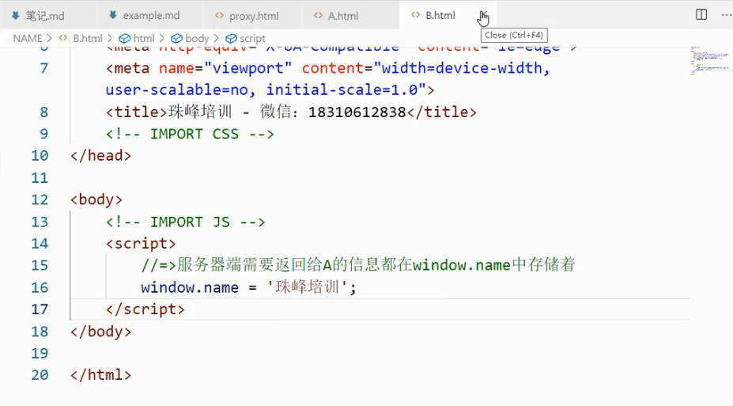This screenshot has height=406, width=733.
Task: Click the opening <body> tag
Action: coord(96,199)
